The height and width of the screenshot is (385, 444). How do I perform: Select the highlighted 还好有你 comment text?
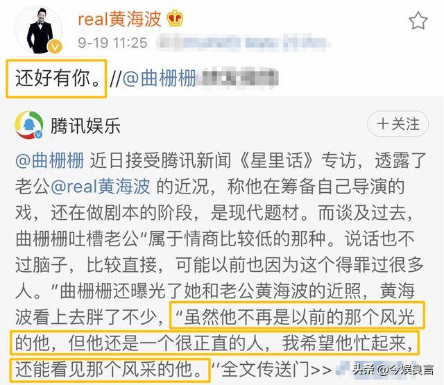coord(56,78)
